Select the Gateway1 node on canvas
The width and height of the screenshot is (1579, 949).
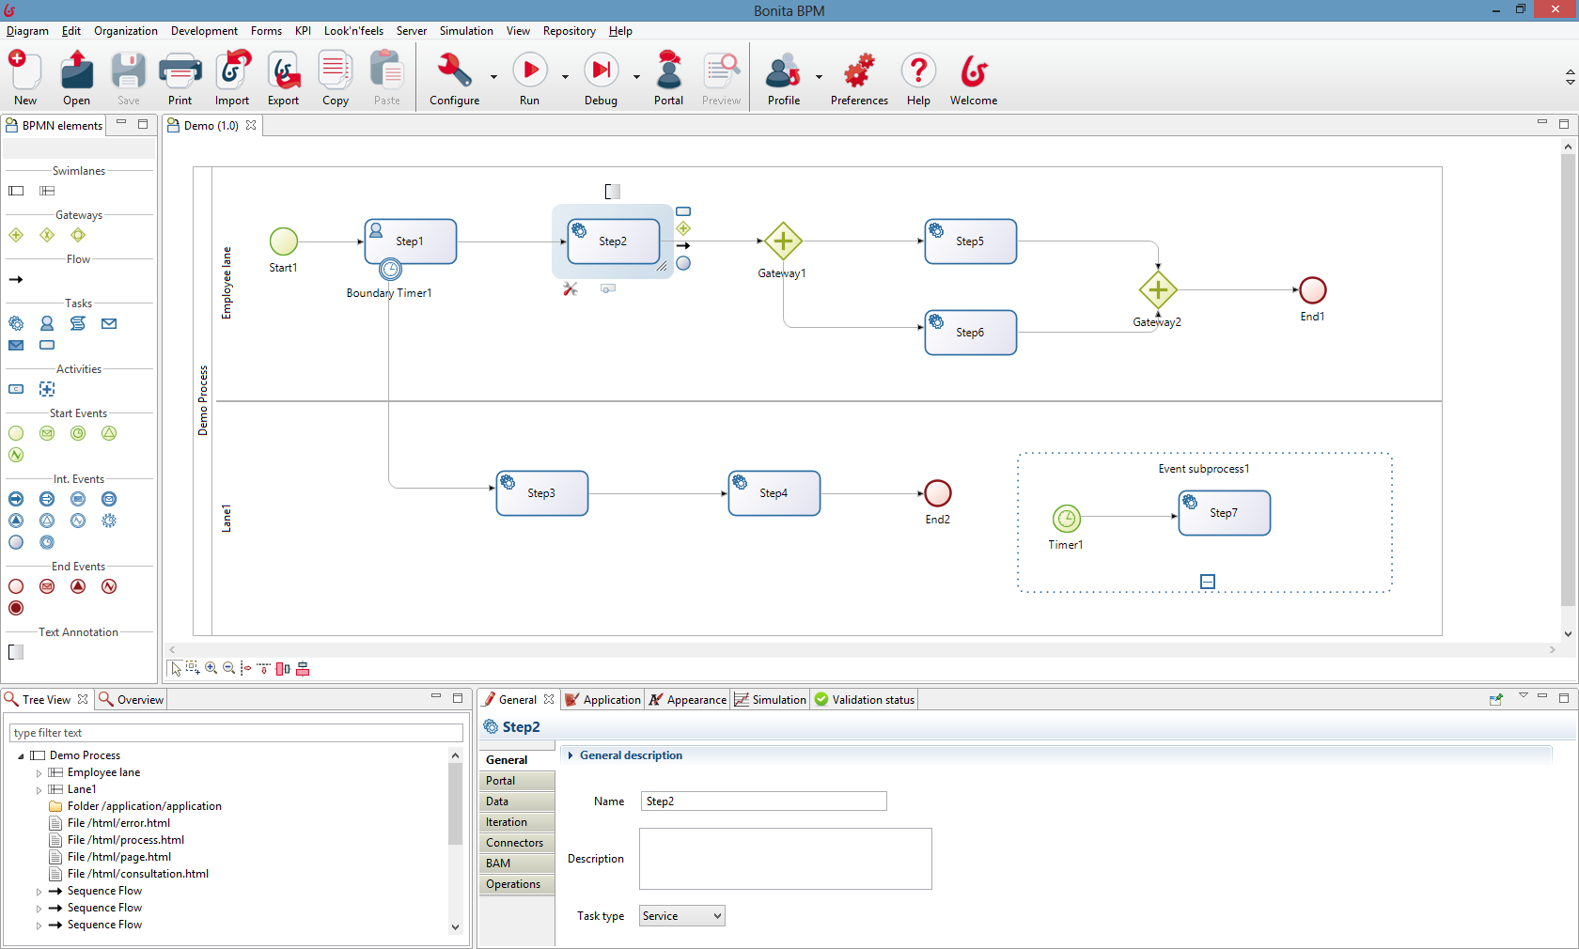[x=783, y=241]
